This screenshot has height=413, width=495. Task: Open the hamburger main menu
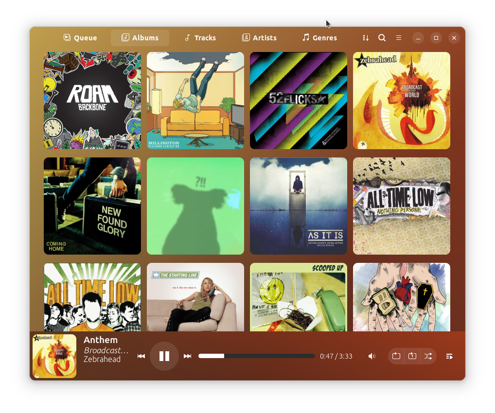pos(399,38)
